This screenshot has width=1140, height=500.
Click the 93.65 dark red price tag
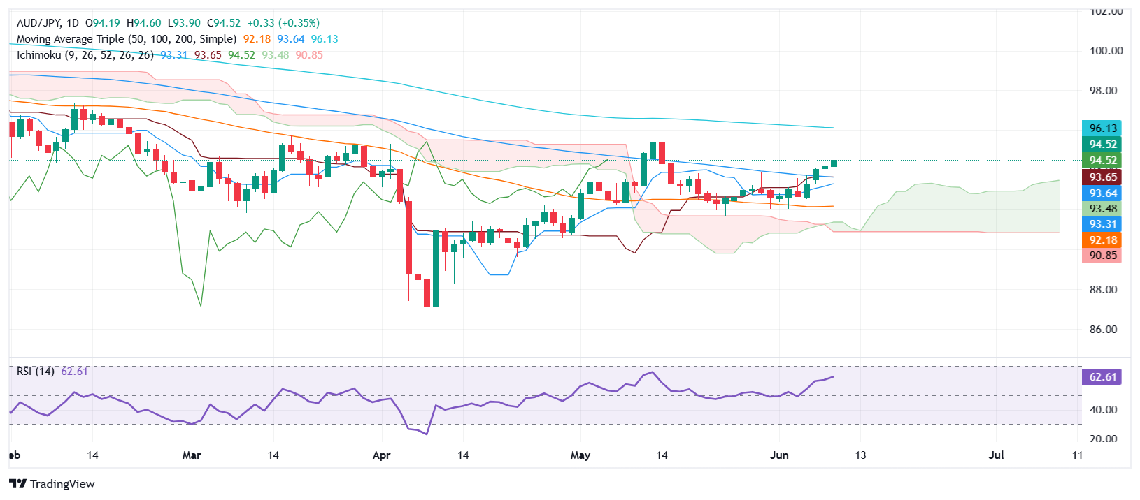click(1102, 177)
